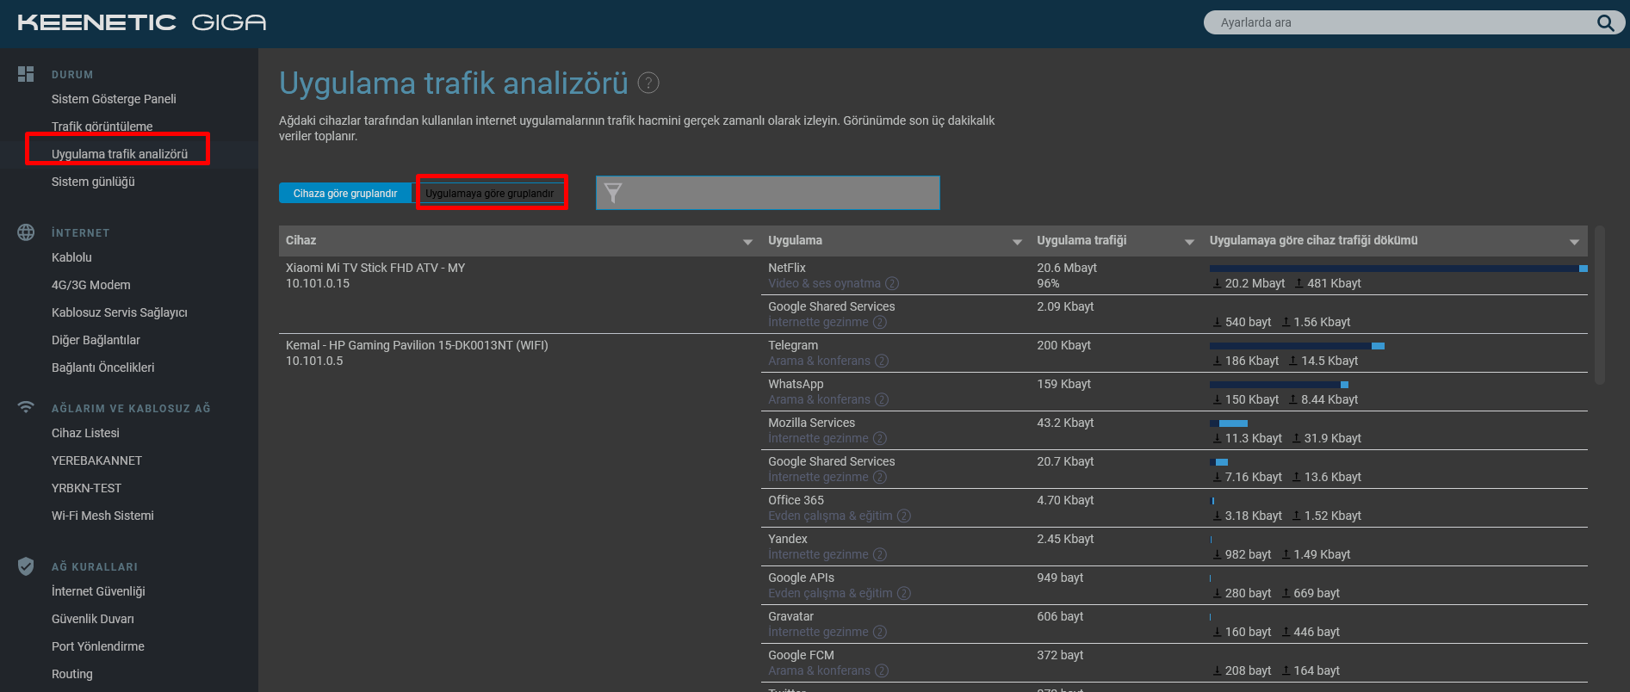
Task: Click 43.2 Kbayt Mozilla traffic value
Action: [x=1065, y=423]
